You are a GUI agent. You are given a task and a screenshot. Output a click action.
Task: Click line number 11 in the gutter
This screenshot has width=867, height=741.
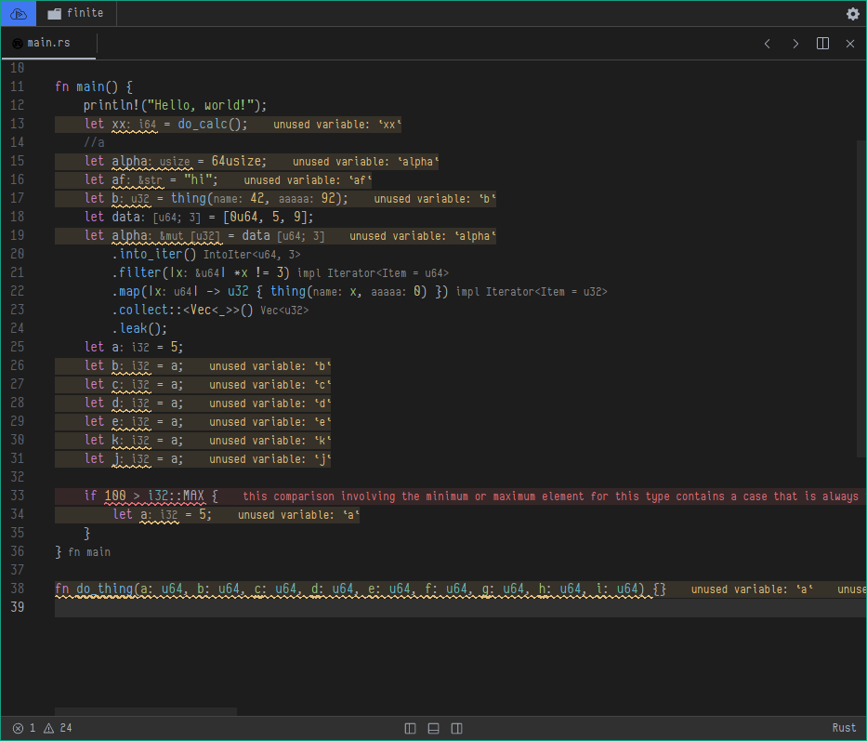tap(17, 86)
